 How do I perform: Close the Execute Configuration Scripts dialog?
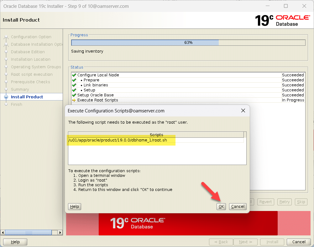click(243, 111)
